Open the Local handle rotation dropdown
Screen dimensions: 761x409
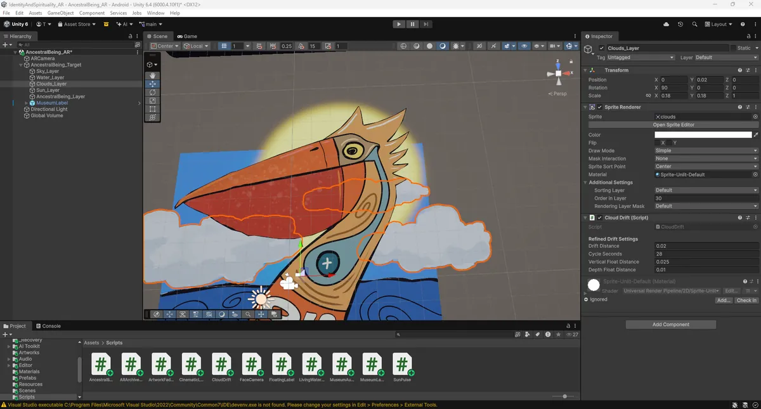pos(196,46)
